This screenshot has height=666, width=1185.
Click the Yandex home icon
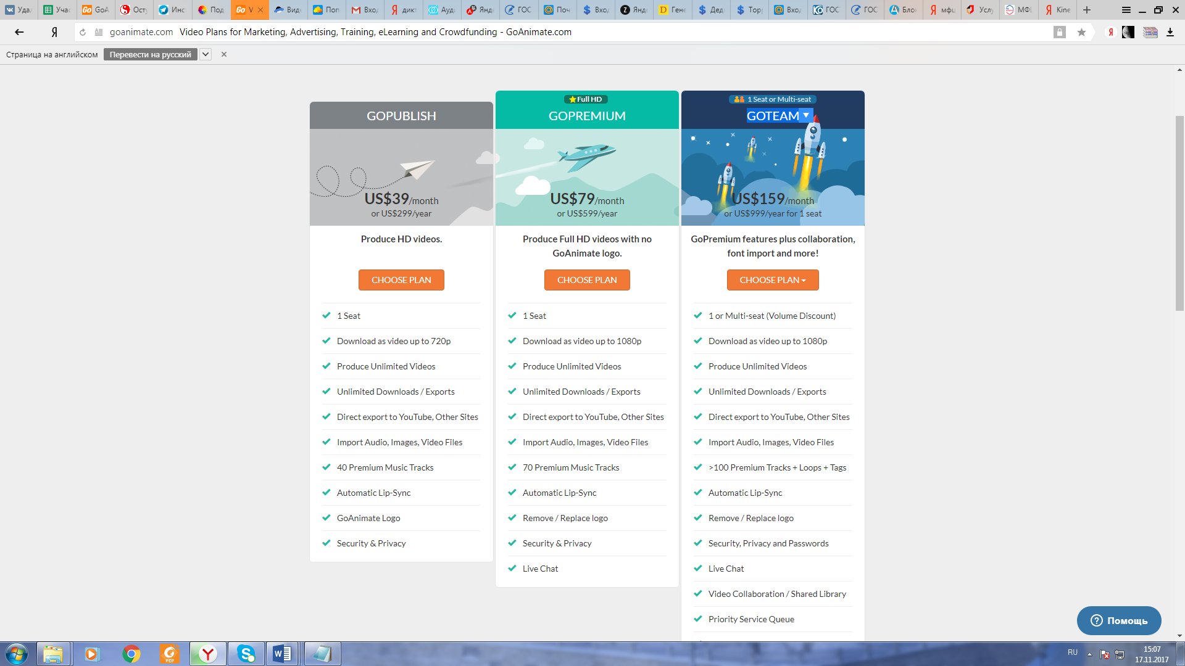click(54, 32)
